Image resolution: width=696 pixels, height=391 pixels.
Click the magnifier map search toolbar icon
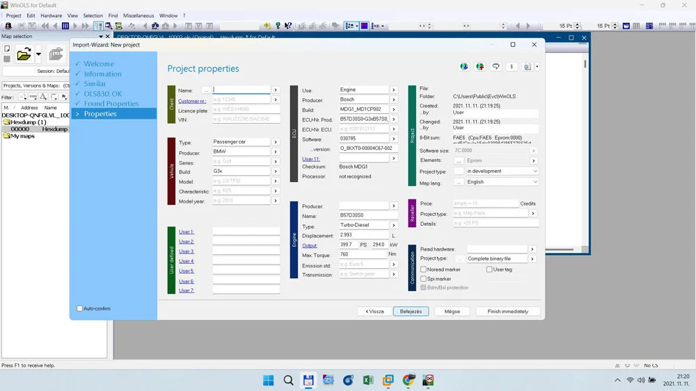(109, 26)
